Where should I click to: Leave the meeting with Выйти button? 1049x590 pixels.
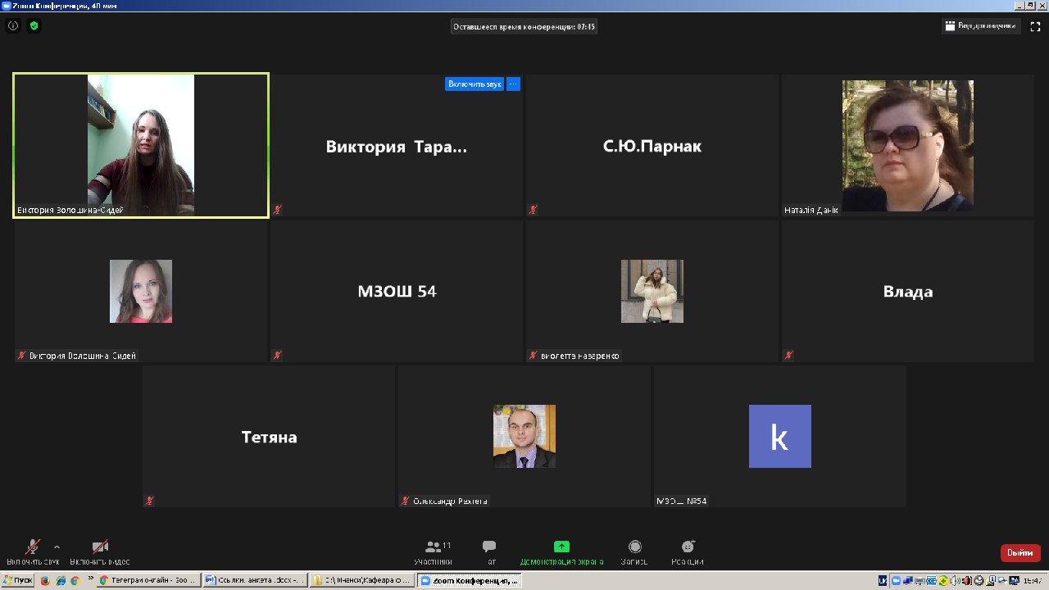1020,553
